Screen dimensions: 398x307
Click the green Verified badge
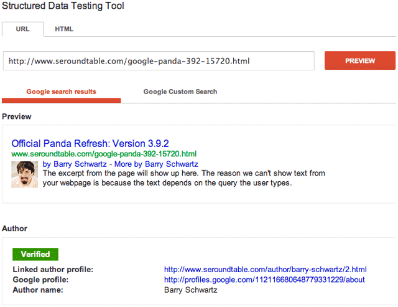[x=35, y=254]
